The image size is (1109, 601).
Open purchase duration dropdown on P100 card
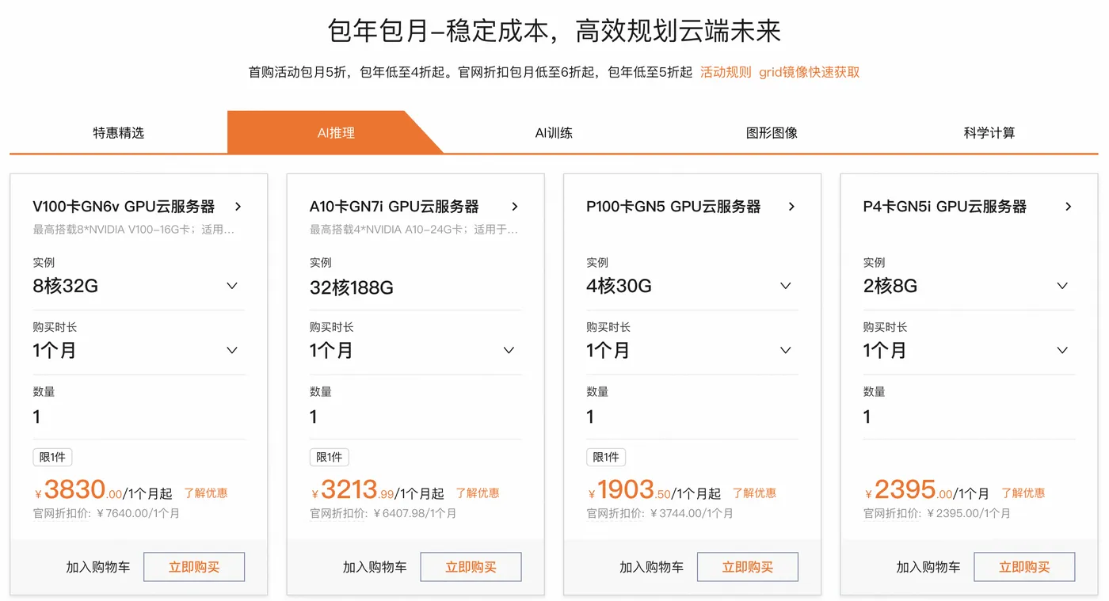(785, 350)
